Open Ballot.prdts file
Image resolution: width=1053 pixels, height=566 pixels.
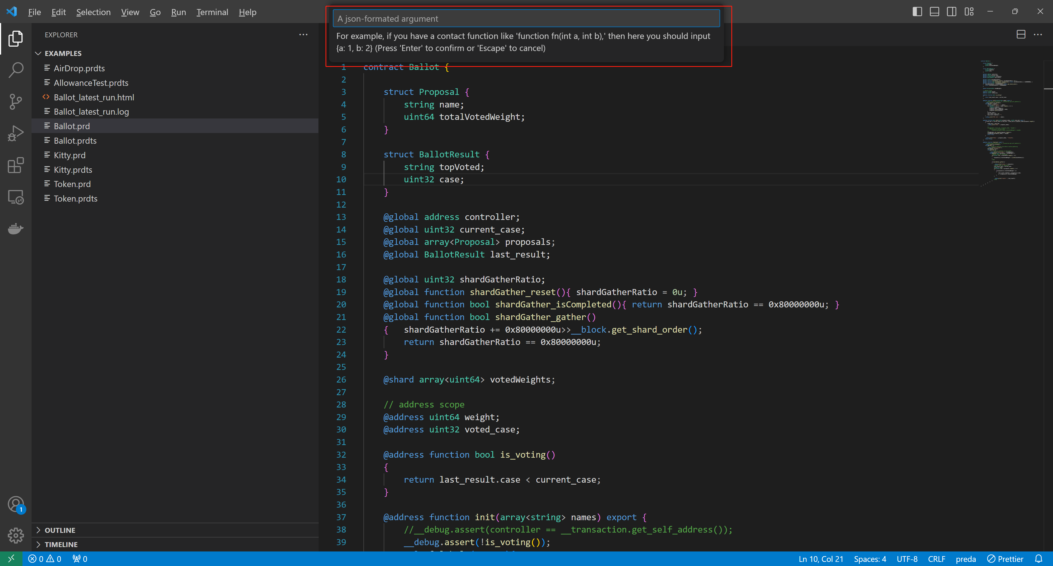pyautogui.click(x=175, y=141)
